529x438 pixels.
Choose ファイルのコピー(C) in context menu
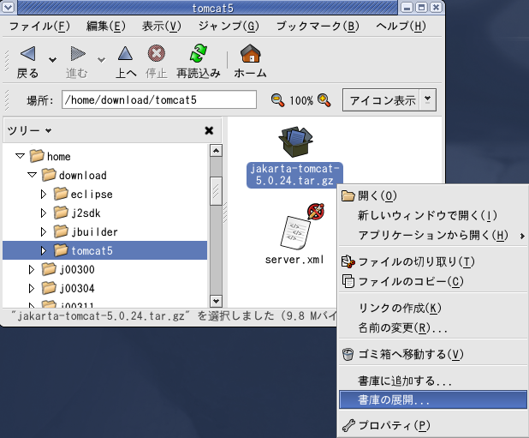(x=433, y=281)
